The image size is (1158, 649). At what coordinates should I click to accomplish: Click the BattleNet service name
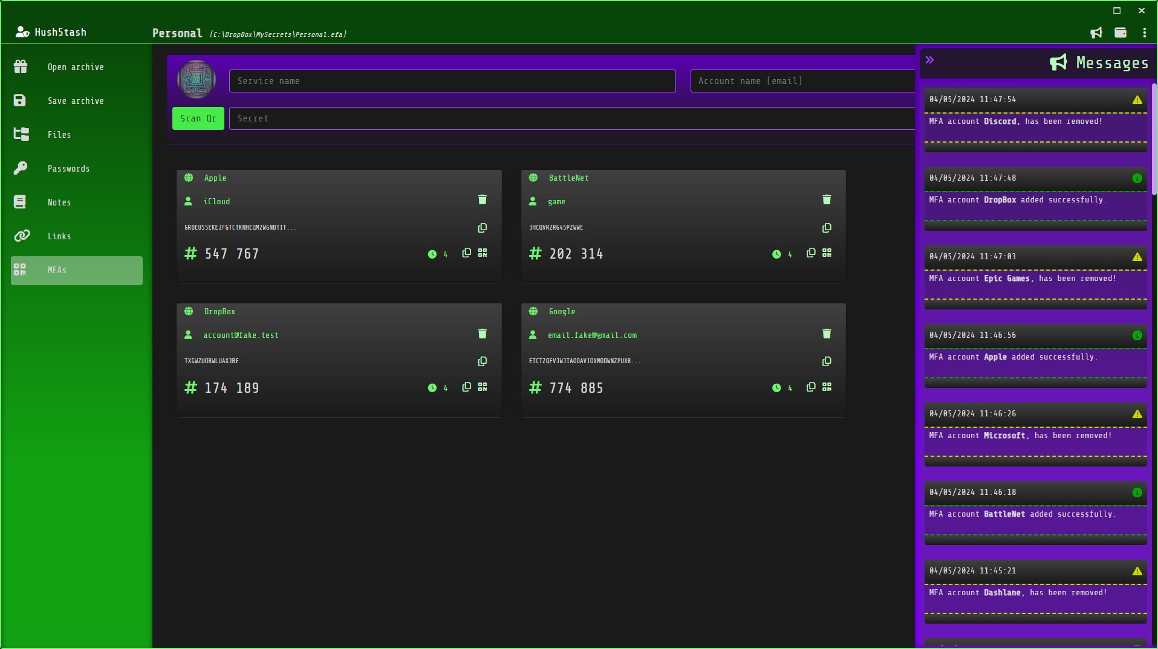tap(568, 178)
